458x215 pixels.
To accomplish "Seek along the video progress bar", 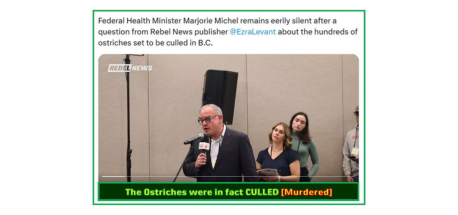I will 229,176.
